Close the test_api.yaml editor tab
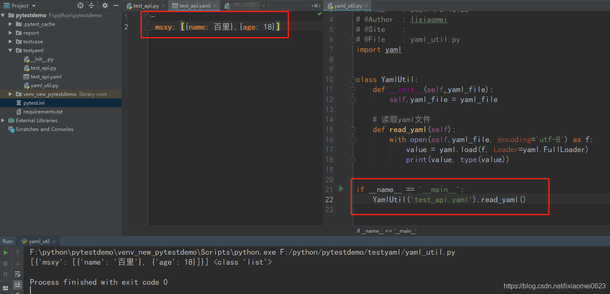The height and width of the screenshot is (294, 610). 215,6
